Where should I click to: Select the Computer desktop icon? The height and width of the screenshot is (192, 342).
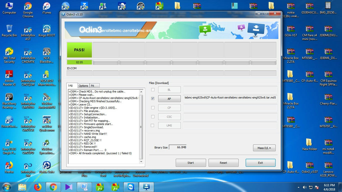click(x=9, y=8)
